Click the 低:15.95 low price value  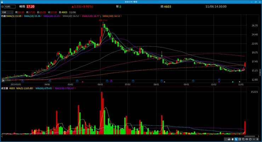41,12
